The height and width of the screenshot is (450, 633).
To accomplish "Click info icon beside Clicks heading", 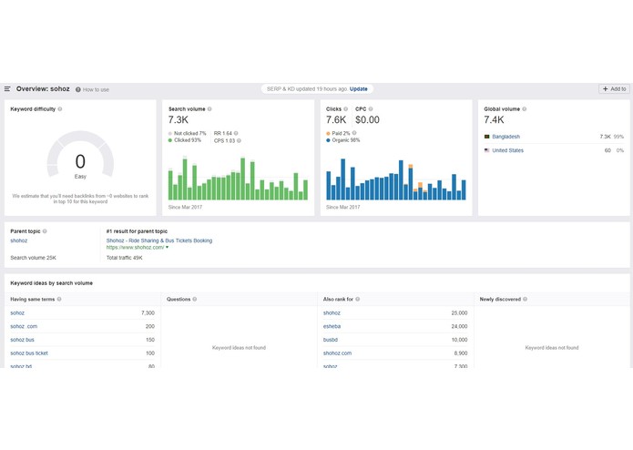I will click(345, 109).
